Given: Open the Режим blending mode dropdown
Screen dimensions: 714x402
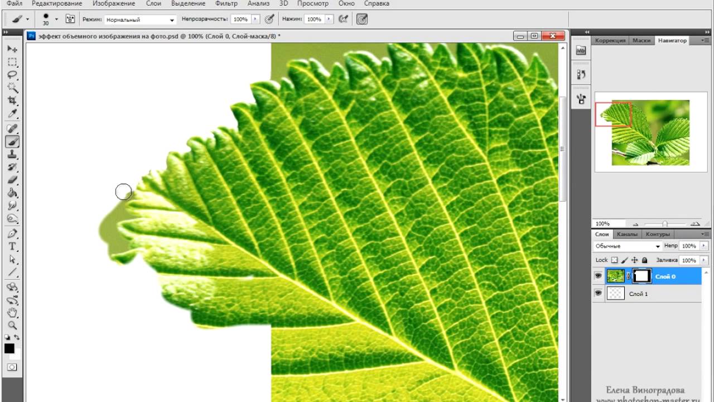Looking at the screenshot, I should pos(140,20).
